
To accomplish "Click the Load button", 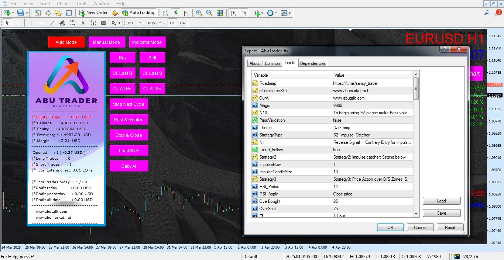I will 441,201.
